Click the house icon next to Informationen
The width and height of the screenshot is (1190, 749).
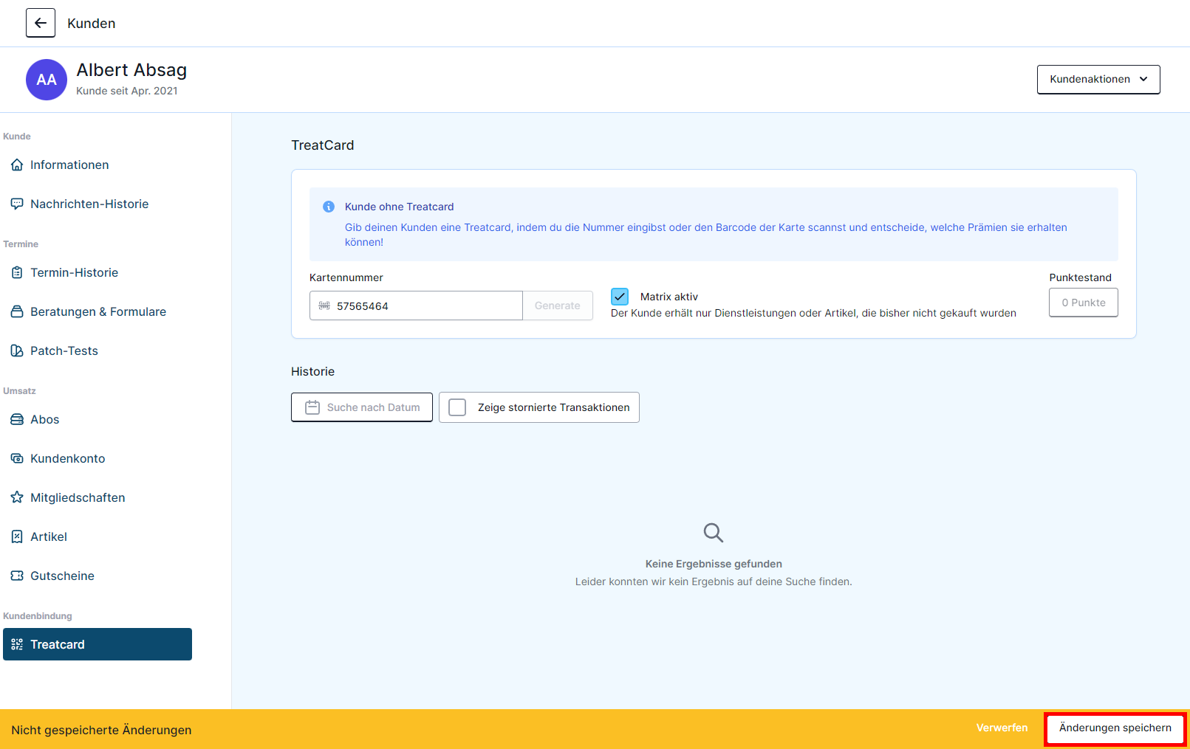[x=17, y=165]
